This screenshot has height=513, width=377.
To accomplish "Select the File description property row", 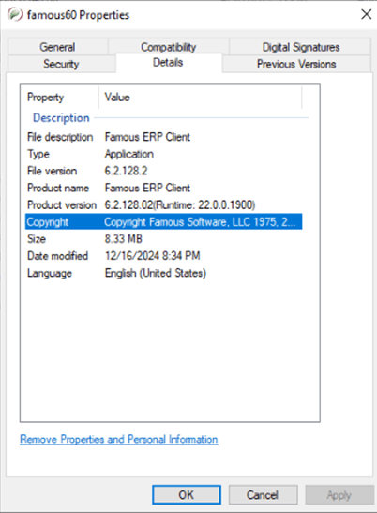I will click(163, 137).
